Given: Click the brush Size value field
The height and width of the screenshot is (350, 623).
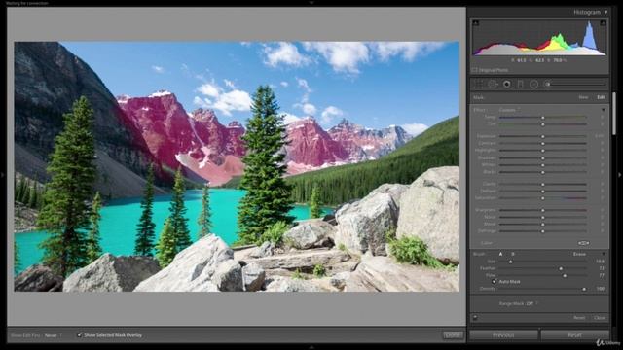Looking at the screenshot, I should point(600,262).
